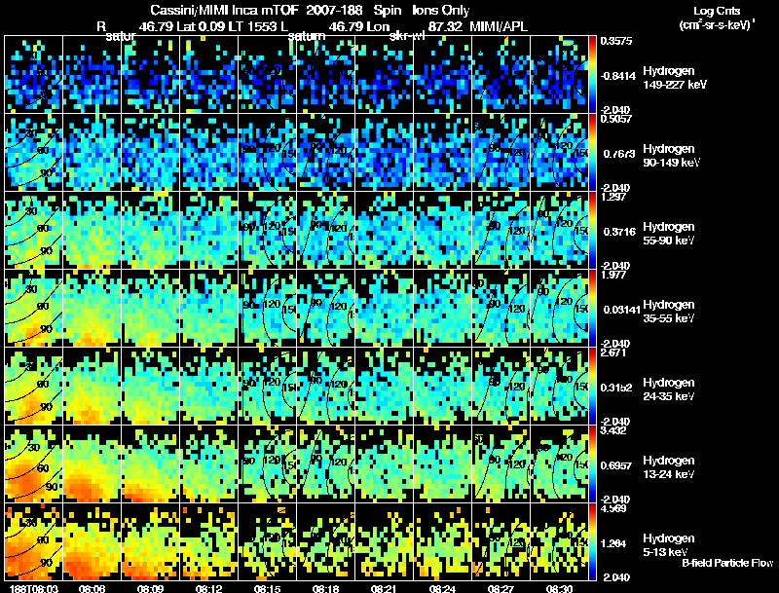Open the Hydrogen 90-149 keV panel at 08:27
The image size is (779, 593).
tap(501, 152)
